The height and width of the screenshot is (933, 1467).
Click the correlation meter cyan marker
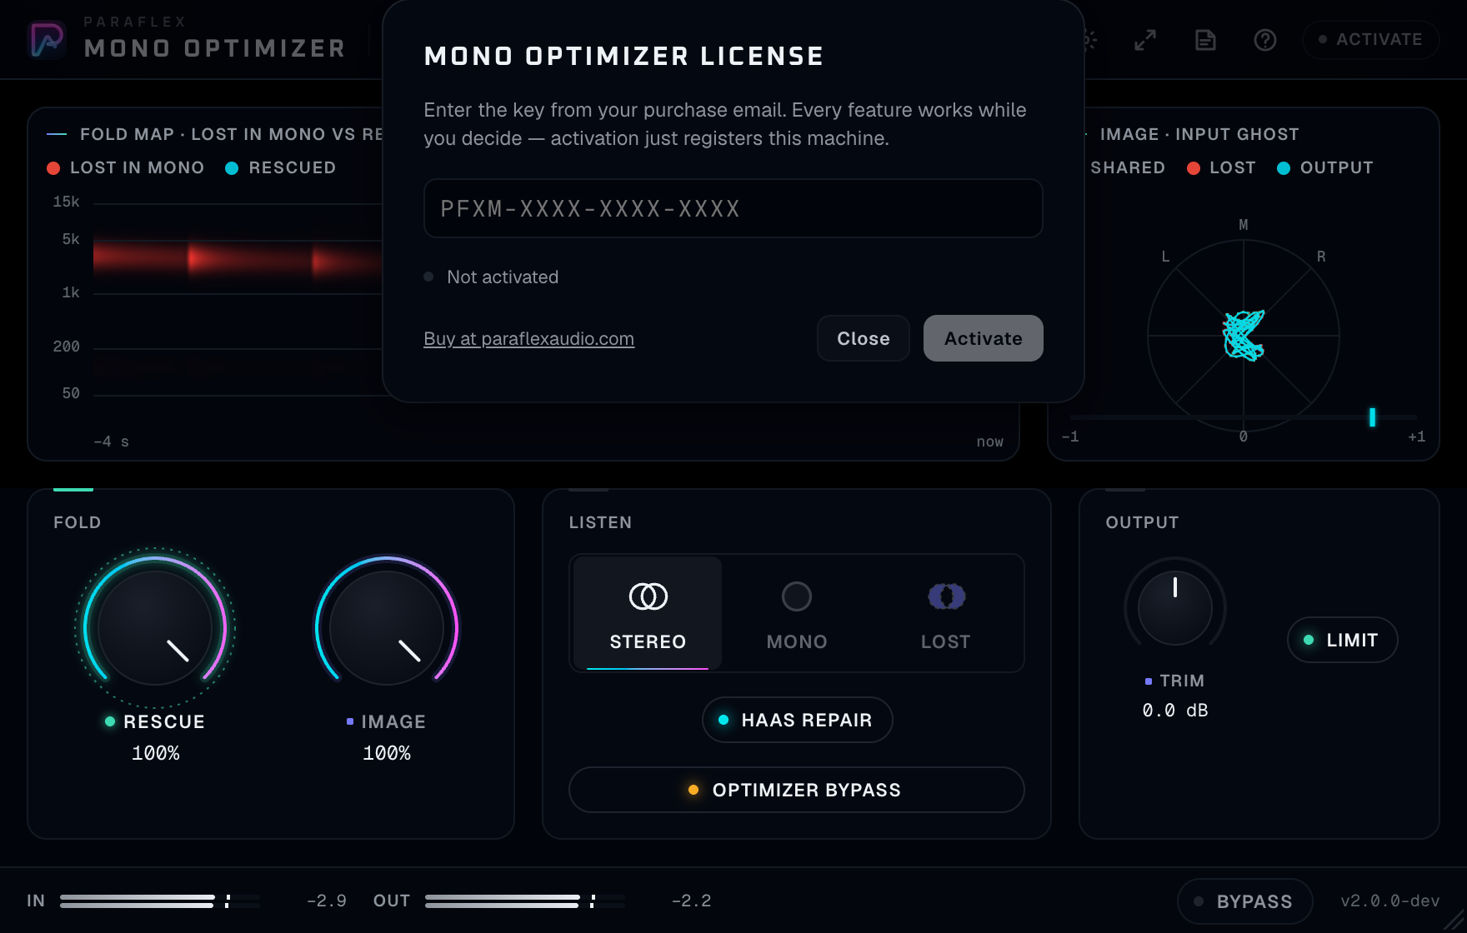[x=1372, y=417]
